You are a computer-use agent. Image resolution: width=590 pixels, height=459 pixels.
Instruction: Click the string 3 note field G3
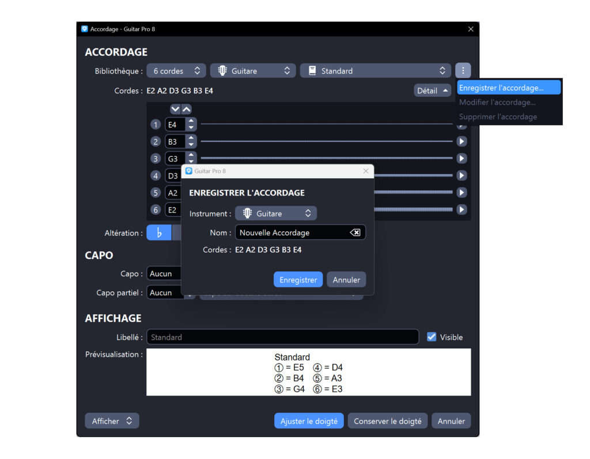pyautogui.click(x=176, y=159)
